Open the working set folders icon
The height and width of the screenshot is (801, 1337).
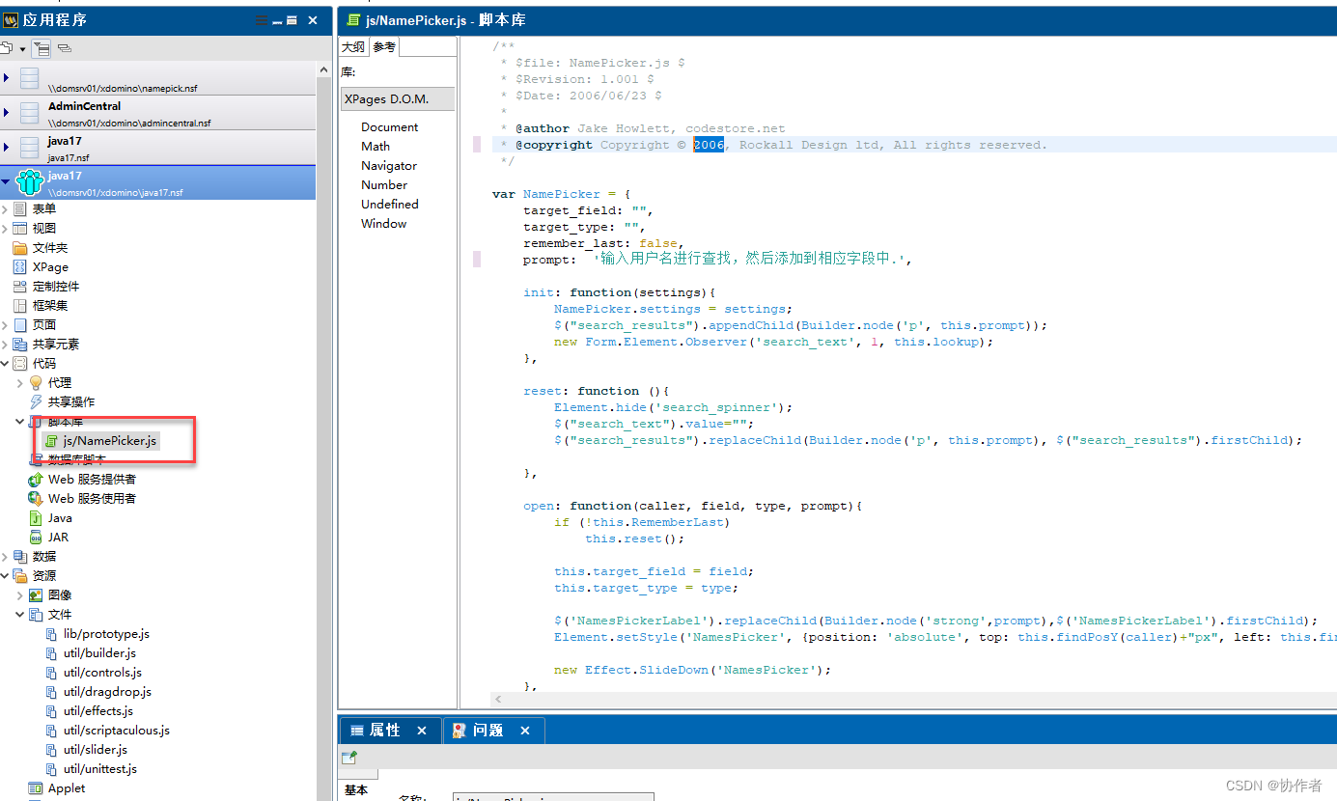tap(6, 47)
